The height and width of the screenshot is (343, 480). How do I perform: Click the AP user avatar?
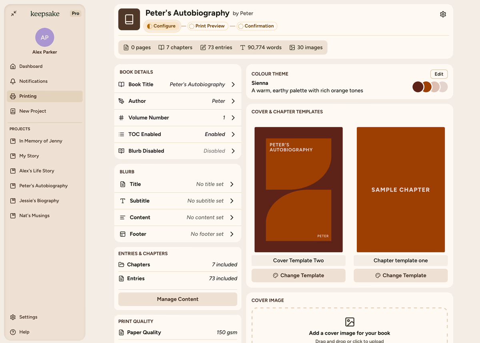click(x=44, y=38)
